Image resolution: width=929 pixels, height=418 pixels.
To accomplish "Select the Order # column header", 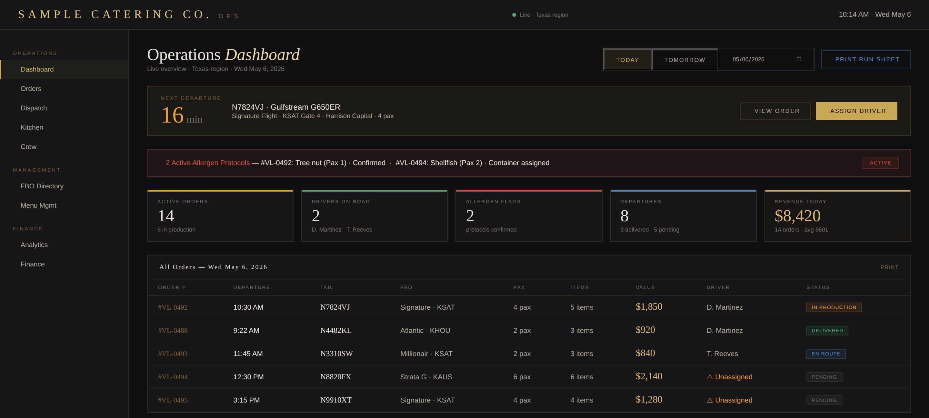I will pyautogui.click(x=171, y=287).
